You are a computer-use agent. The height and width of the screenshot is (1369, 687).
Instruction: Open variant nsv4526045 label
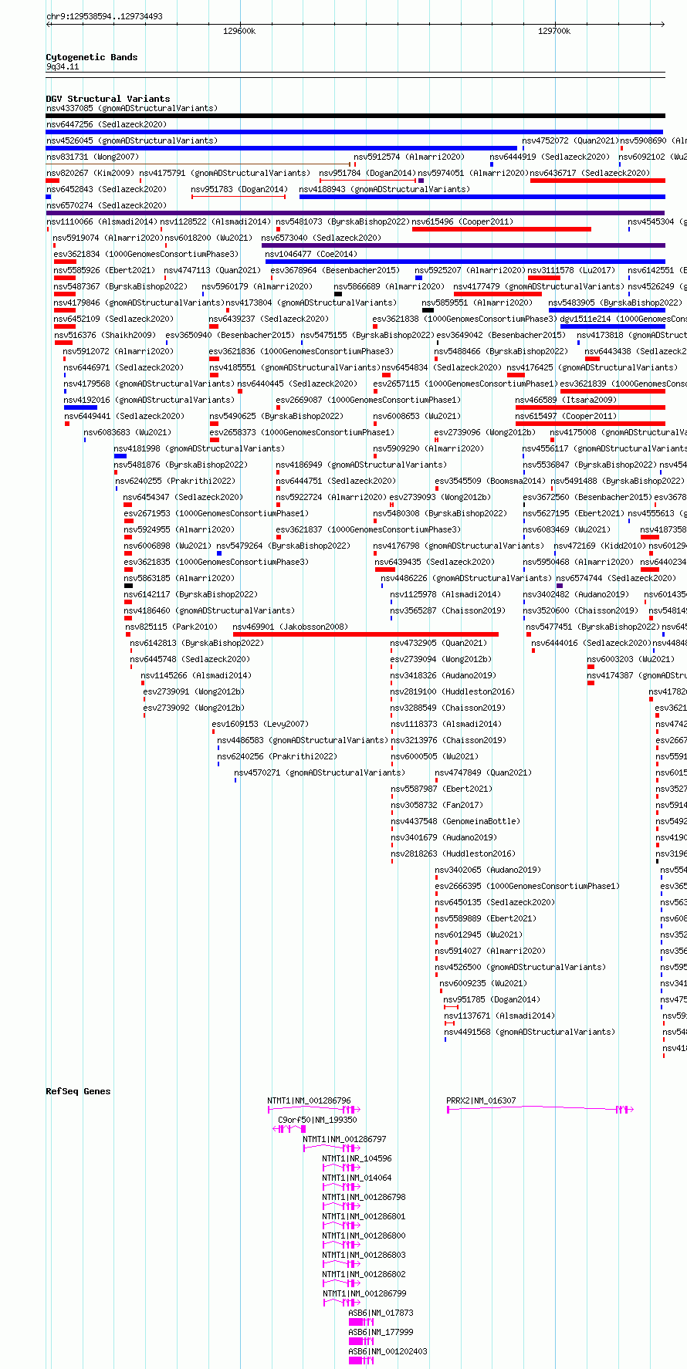[x=132, y=140]
